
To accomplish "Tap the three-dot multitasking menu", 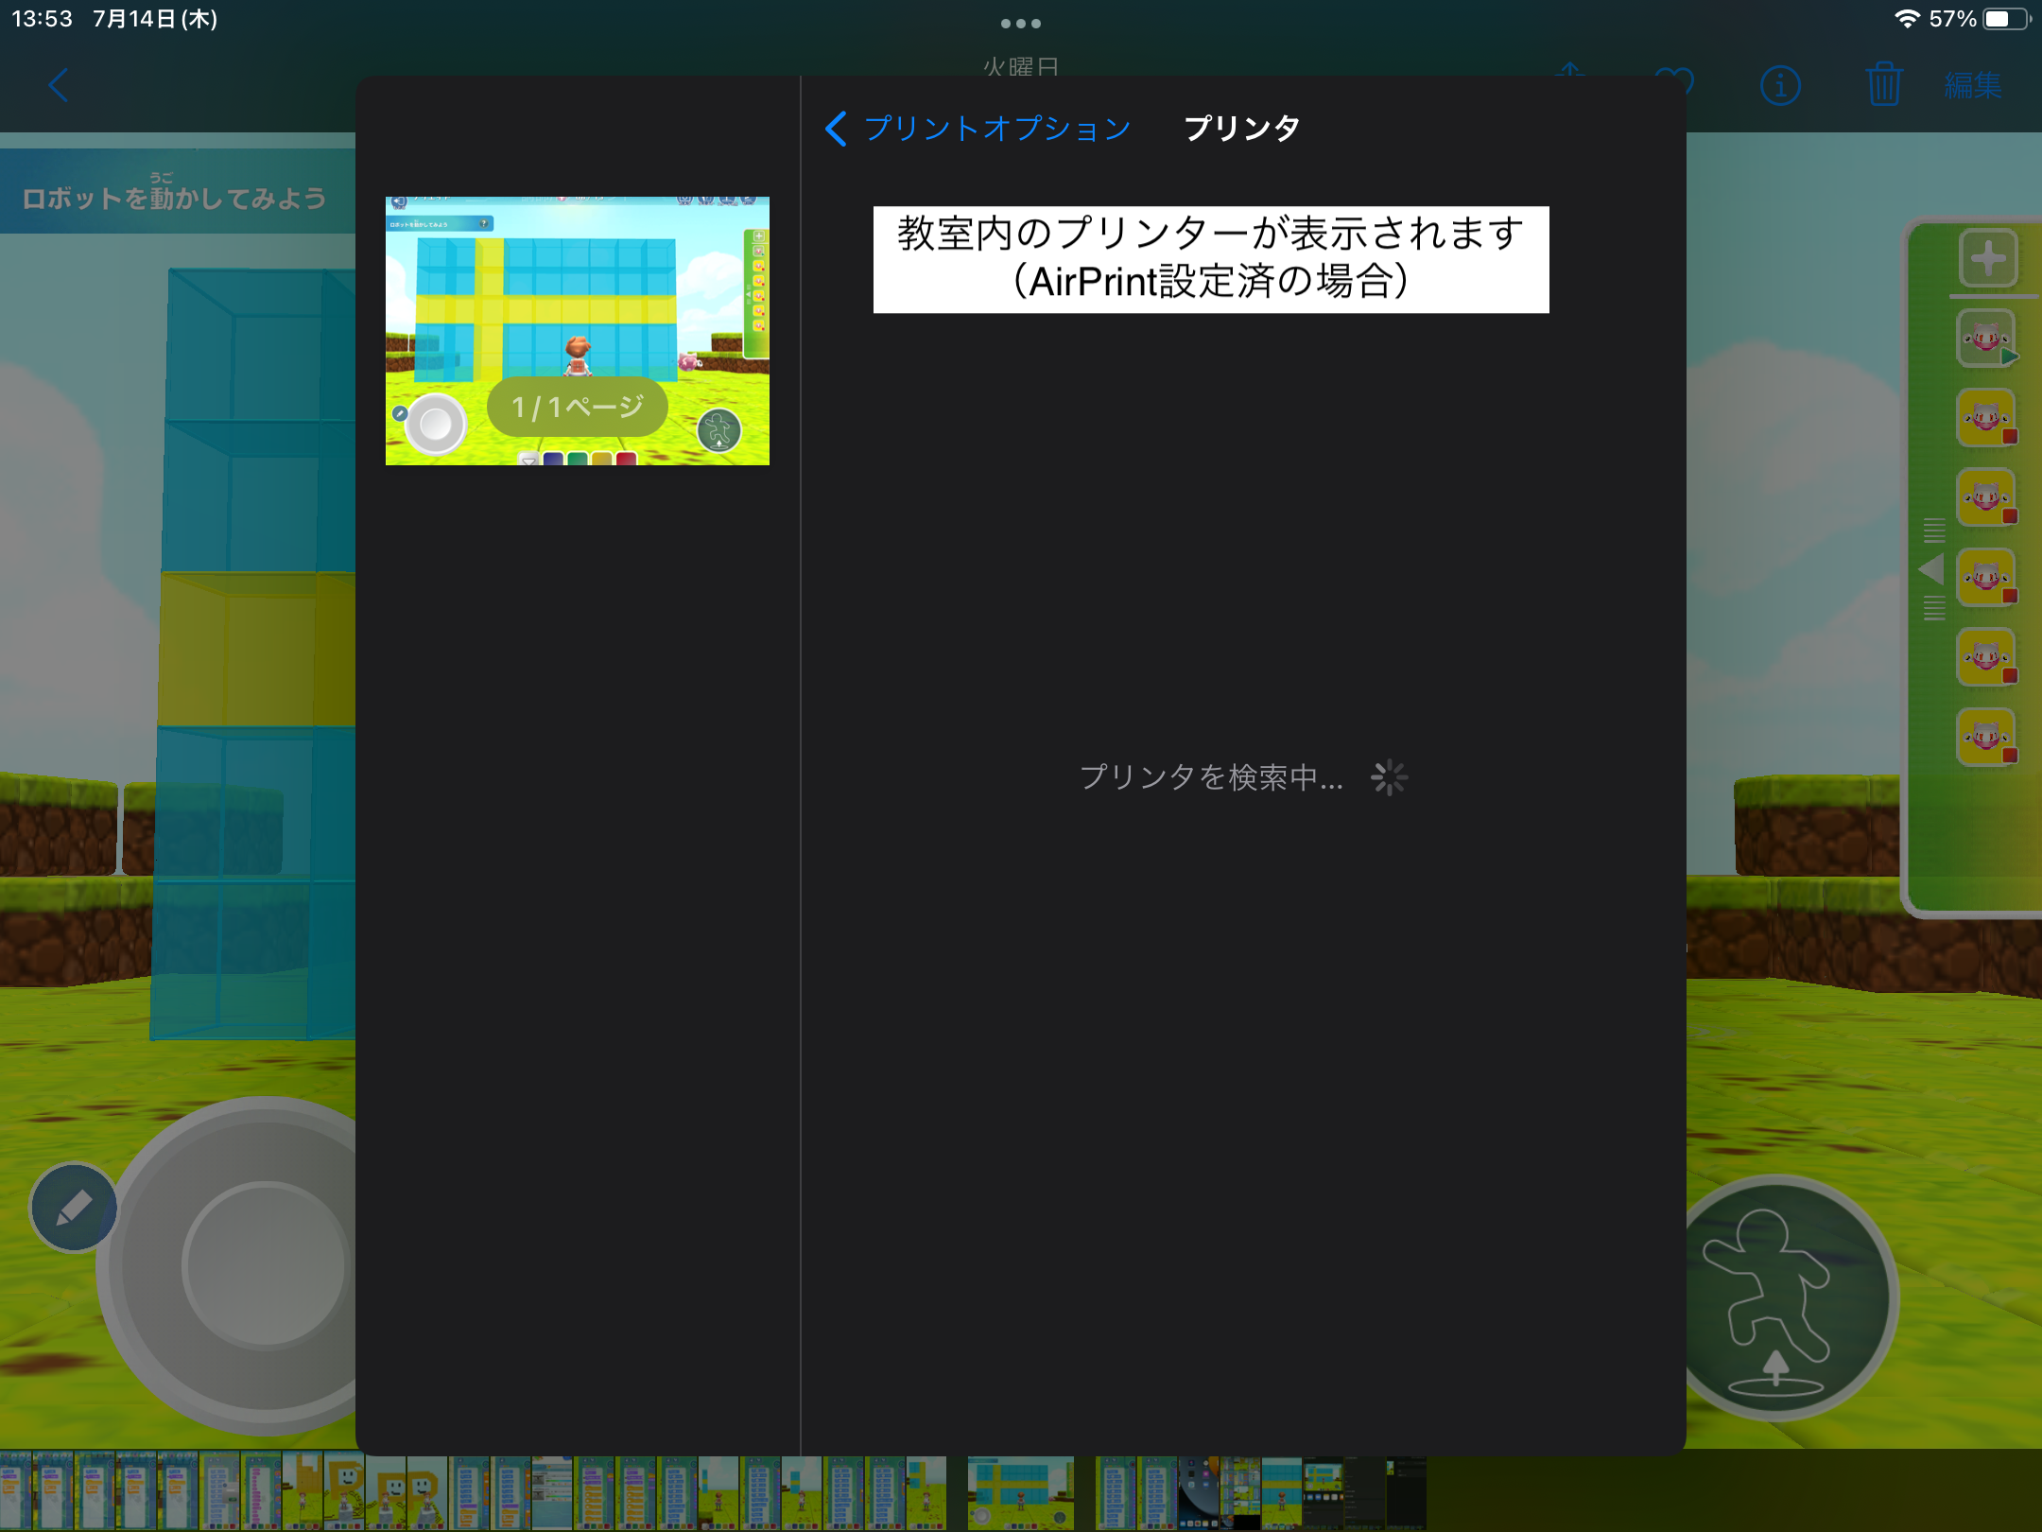I will tap(1021, 23).
